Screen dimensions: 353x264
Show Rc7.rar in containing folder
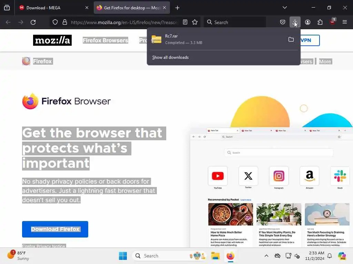[291, 40]
